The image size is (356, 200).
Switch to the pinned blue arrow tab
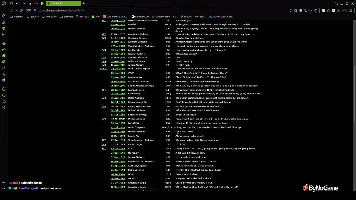point(24,3)
